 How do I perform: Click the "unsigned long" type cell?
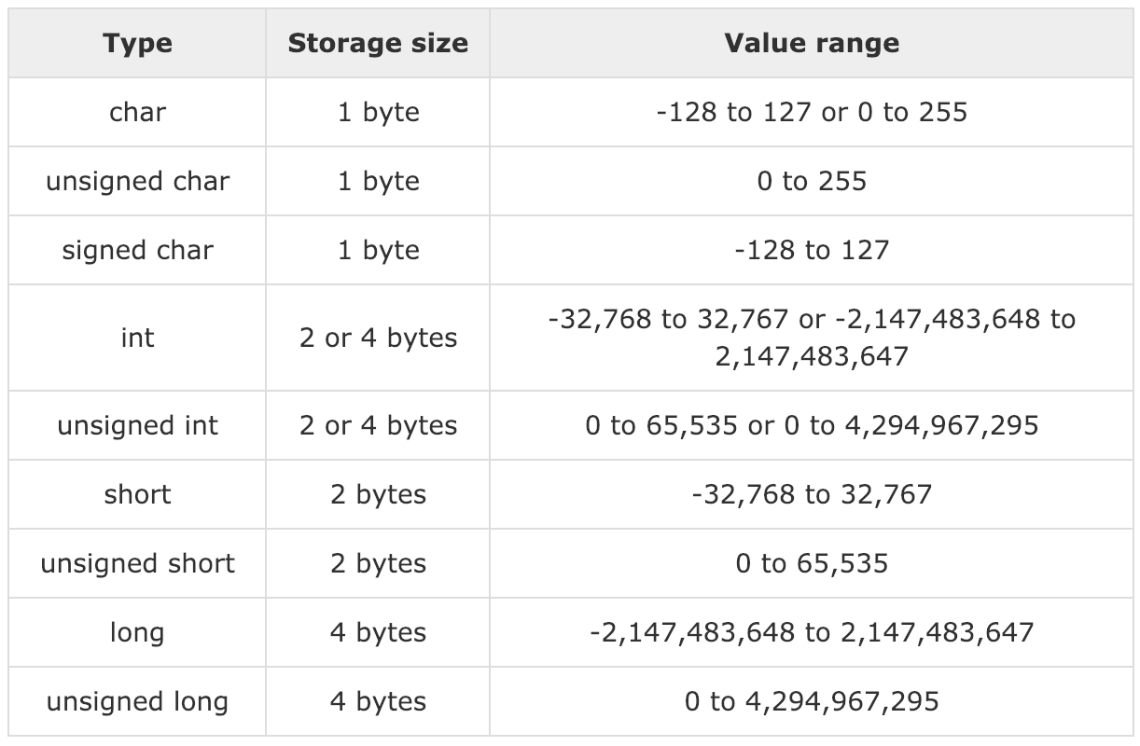(138, 701)
